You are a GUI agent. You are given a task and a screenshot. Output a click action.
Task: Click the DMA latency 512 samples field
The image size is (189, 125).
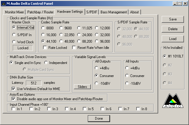pyautogui.click(x=34, y=83)
